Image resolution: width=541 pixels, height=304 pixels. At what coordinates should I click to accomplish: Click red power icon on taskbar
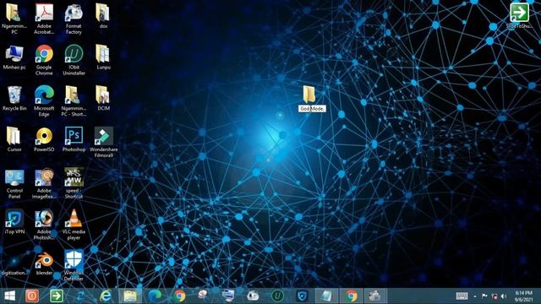coord(32,296)
